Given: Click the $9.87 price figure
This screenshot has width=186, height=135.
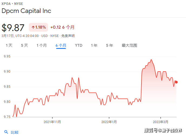Looking at the screenshot, I should coord(13,28).
